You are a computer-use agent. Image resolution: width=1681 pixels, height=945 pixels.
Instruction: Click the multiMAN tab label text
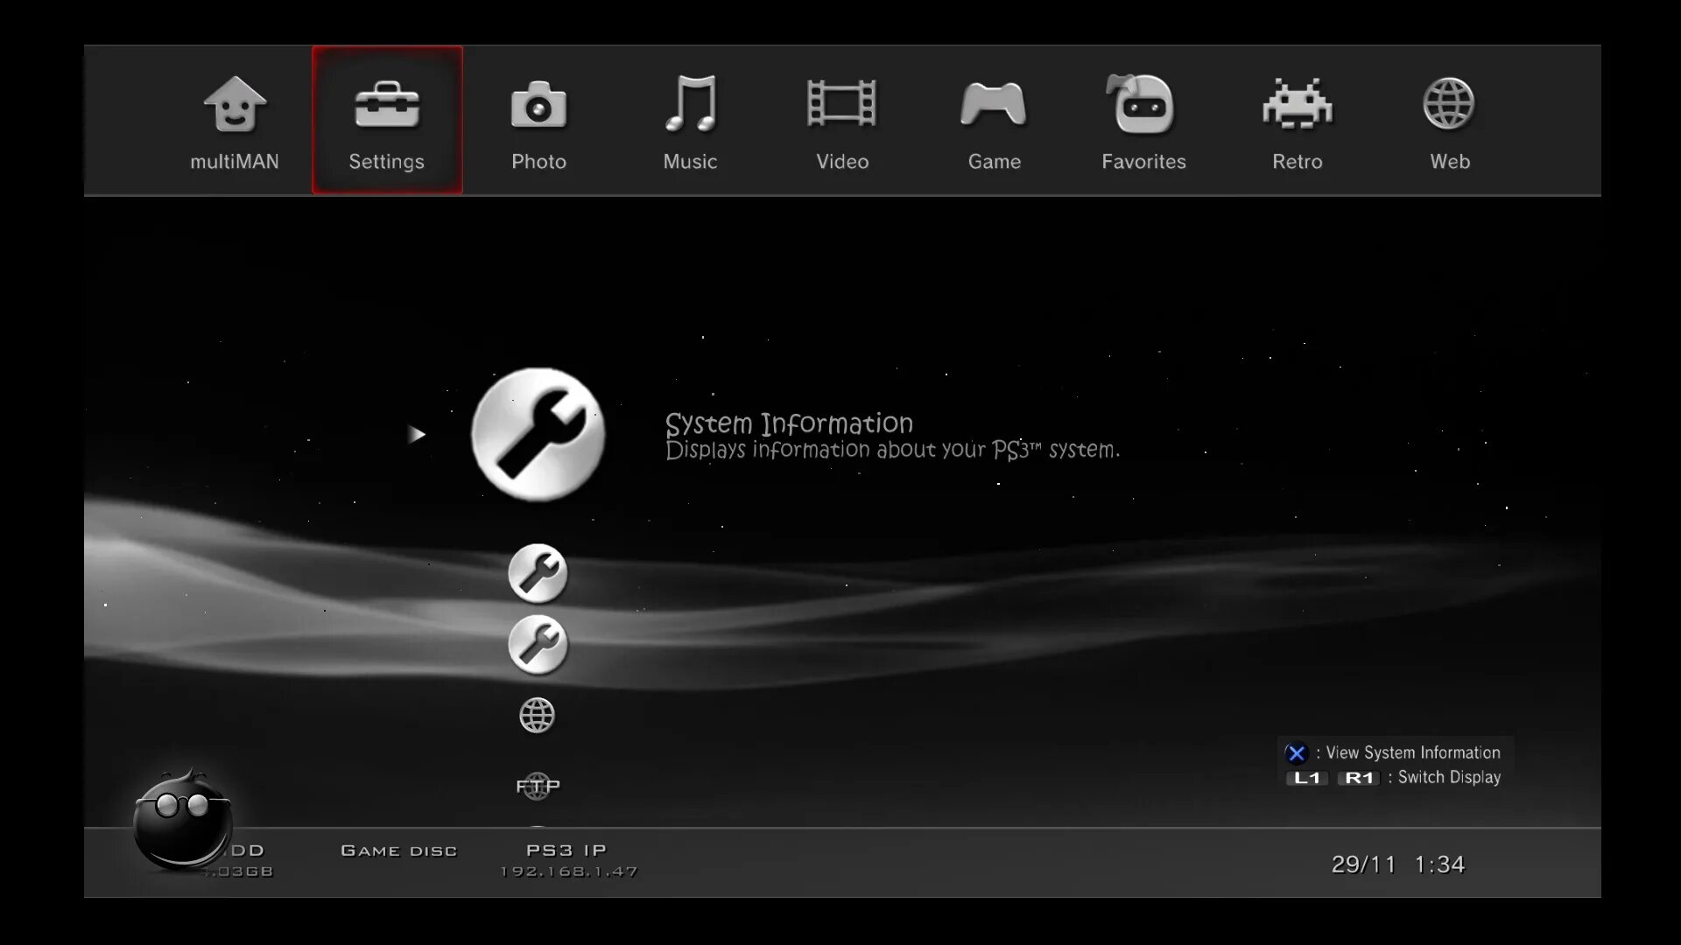[x=235, y=162]
